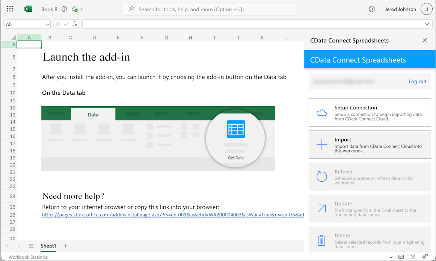Click the Excel logo icon
Image resolution: width=436 pixels, height=261 pixels.
click(28, 9)
